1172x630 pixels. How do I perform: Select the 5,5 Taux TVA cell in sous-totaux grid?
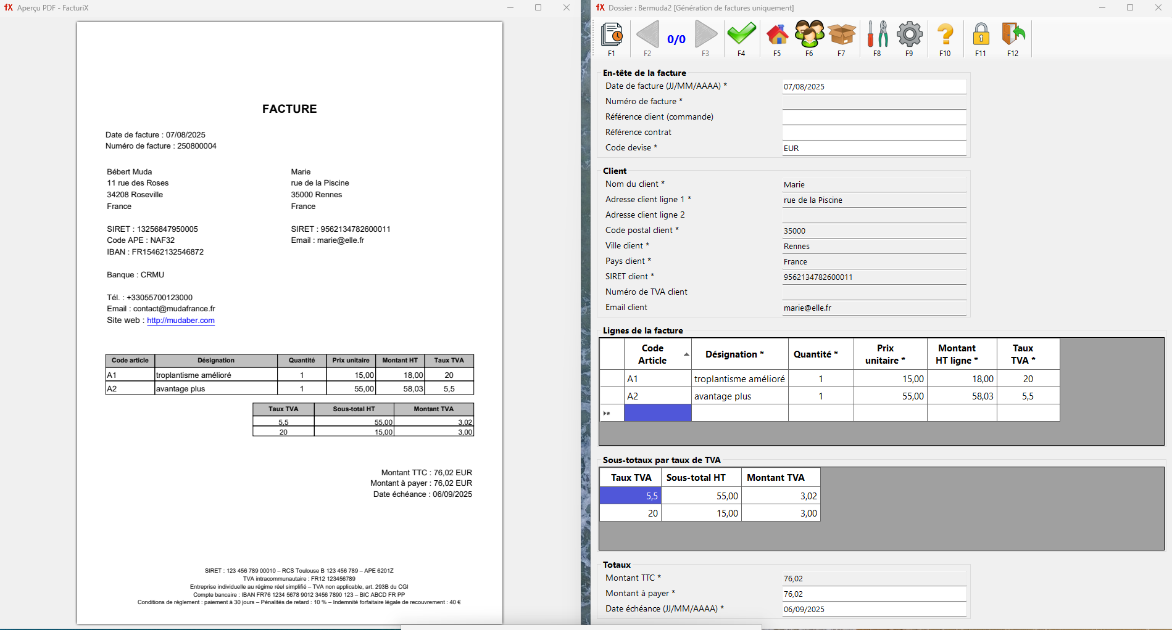630,496
